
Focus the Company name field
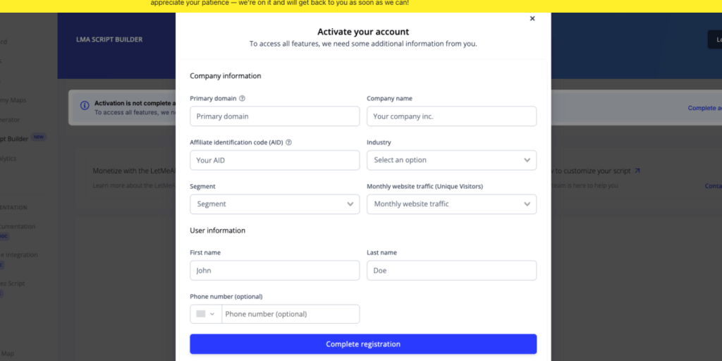coord(452,116)
